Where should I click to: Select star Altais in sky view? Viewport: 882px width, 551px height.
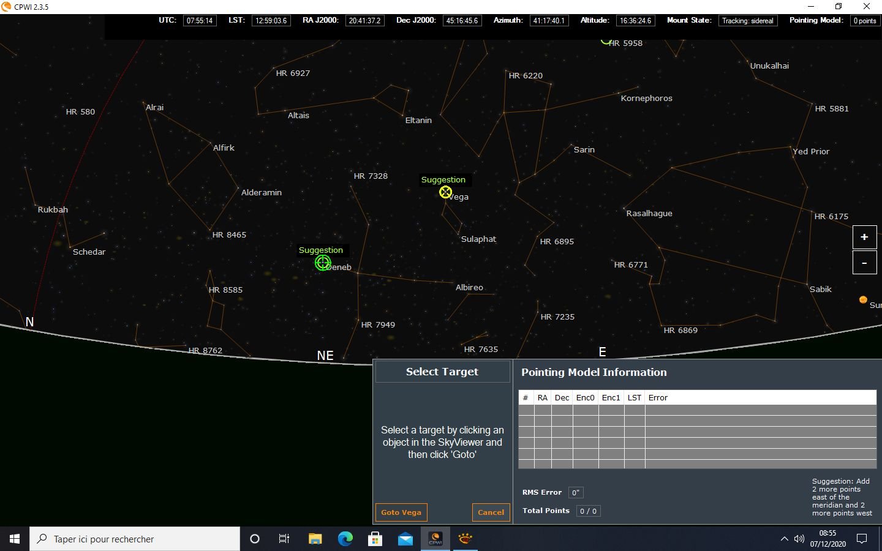(x=298, y=116)
